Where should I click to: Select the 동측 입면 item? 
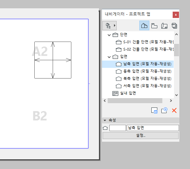coord(147,71)
